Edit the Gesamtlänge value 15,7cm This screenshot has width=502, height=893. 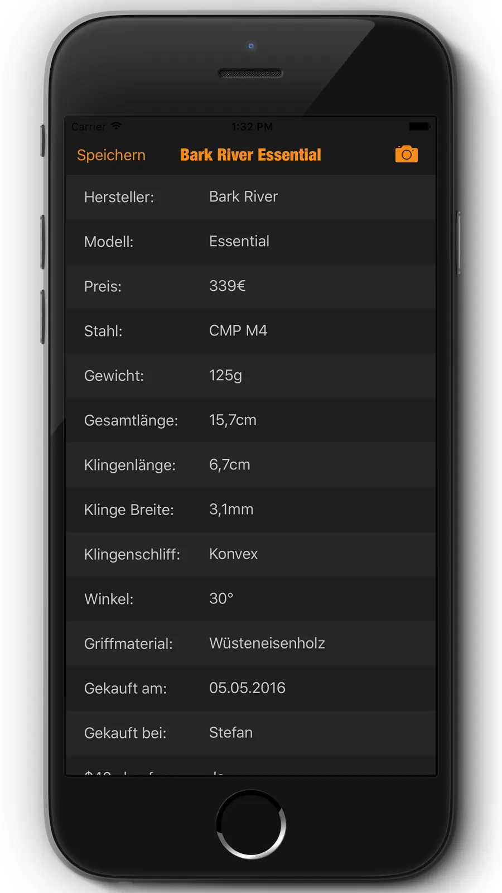(x=233, y=420)
